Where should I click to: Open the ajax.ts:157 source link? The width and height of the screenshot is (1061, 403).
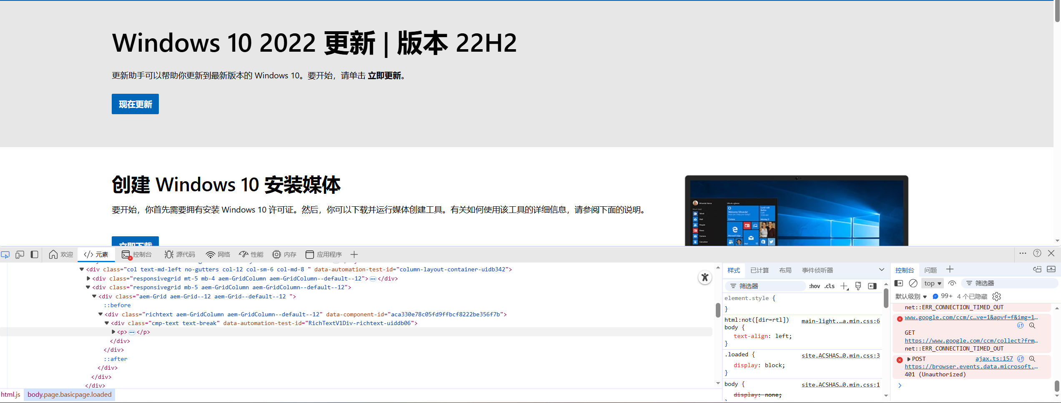tap(994, 358)
